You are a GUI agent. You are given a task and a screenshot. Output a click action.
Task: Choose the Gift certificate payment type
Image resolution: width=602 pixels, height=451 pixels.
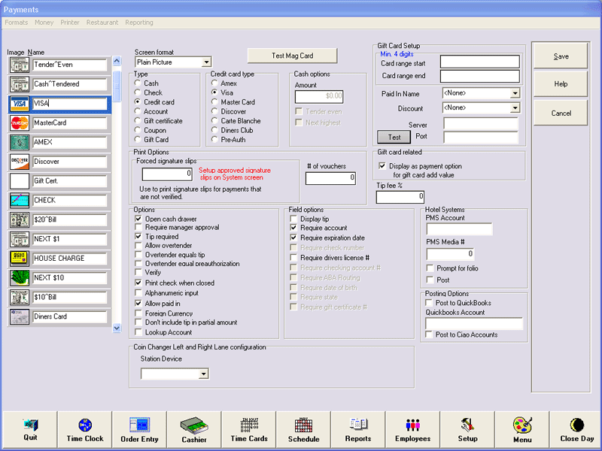138,121
